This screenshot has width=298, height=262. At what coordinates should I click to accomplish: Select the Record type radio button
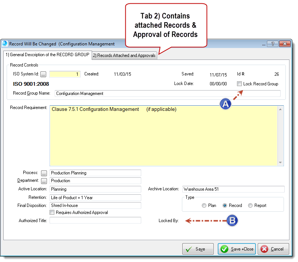pos(225,205)
